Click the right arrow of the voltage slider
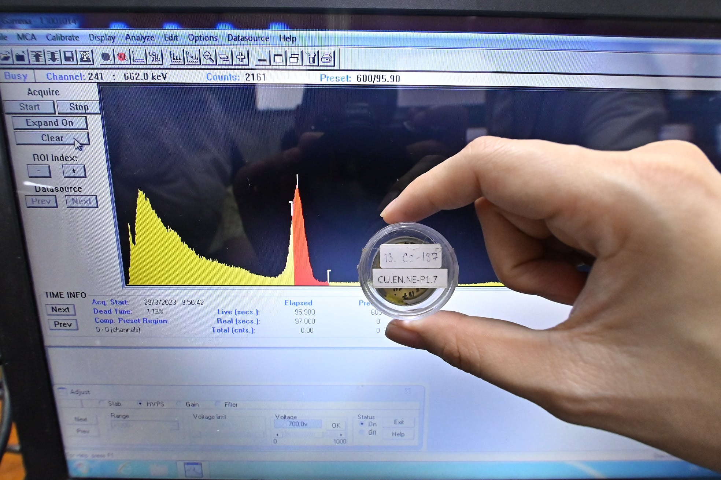 click(341, 434)
